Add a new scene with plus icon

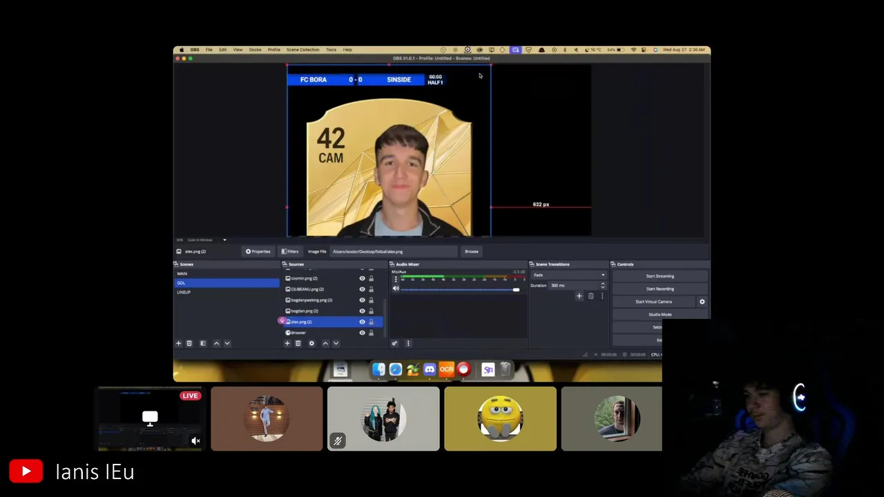click(178, 343)
